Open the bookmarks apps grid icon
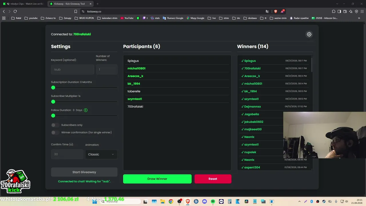This screenshot has height=206, width=366. (4, 18)
